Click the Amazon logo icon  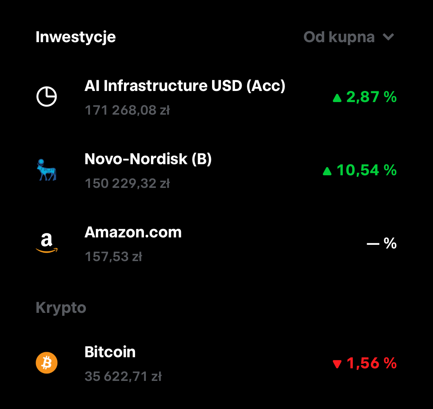click(x=47, y=243)
